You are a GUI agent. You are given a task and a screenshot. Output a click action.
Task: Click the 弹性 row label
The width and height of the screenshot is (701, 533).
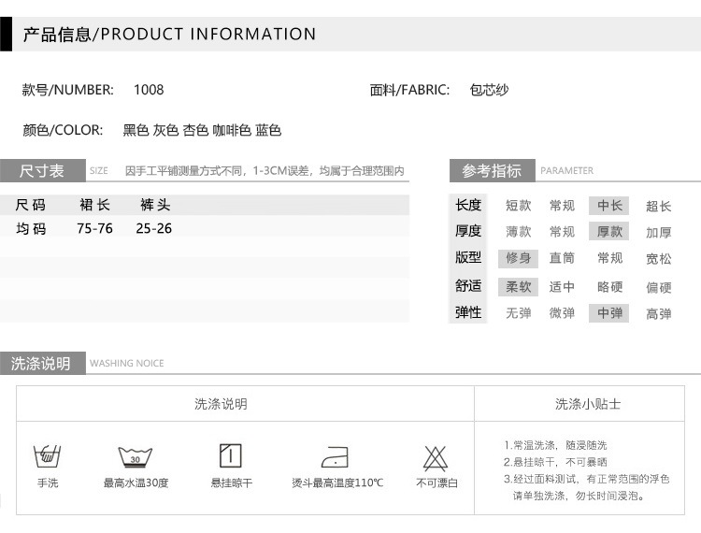coord(468,312)
